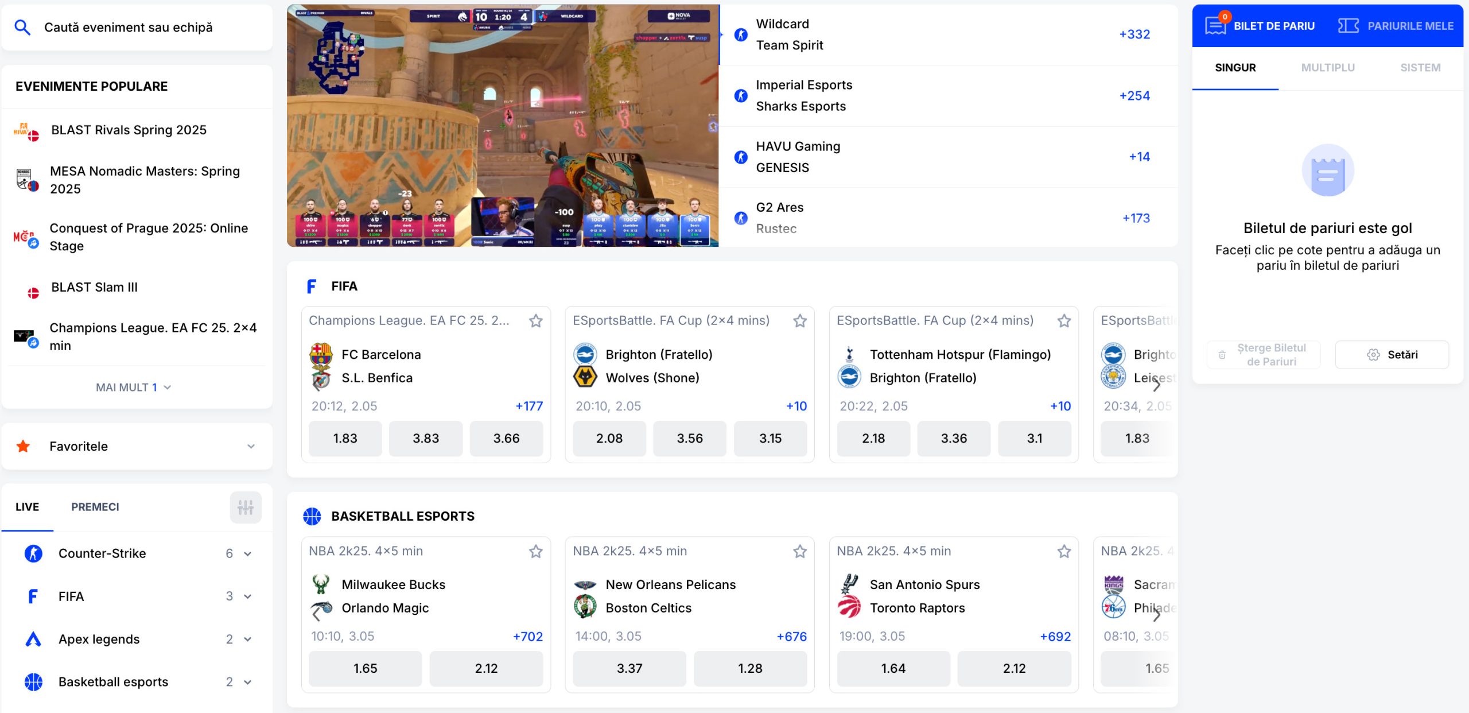Open Conquest of Prague event icon

click(x=26, y=238)
